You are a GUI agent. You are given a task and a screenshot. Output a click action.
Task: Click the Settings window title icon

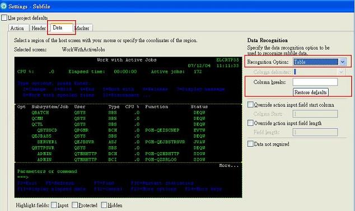(3, 6)
